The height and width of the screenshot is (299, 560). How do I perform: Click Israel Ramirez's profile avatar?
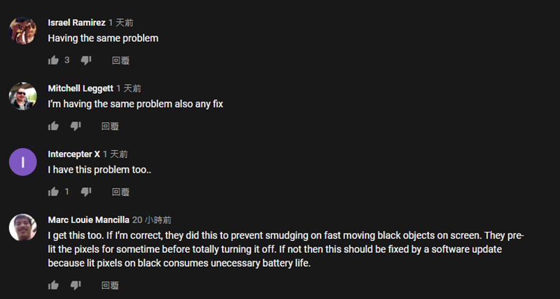22,30
